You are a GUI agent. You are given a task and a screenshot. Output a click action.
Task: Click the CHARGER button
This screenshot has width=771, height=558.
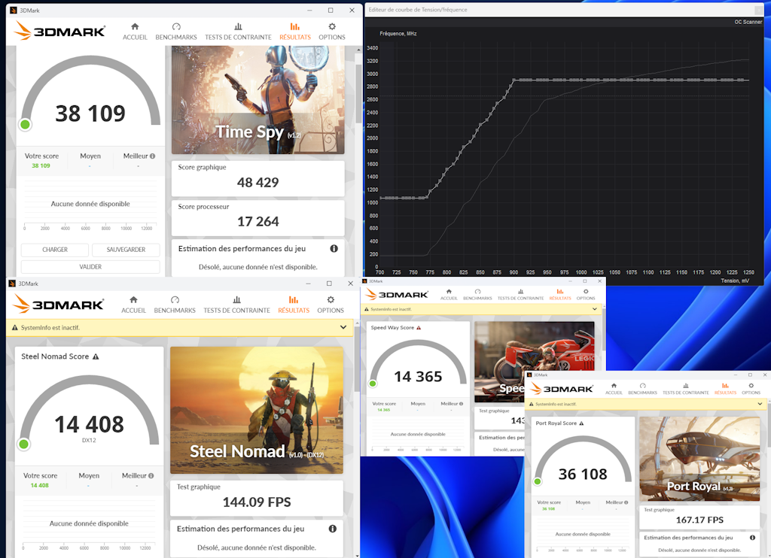pyautogui.click(x=55, y=250)
